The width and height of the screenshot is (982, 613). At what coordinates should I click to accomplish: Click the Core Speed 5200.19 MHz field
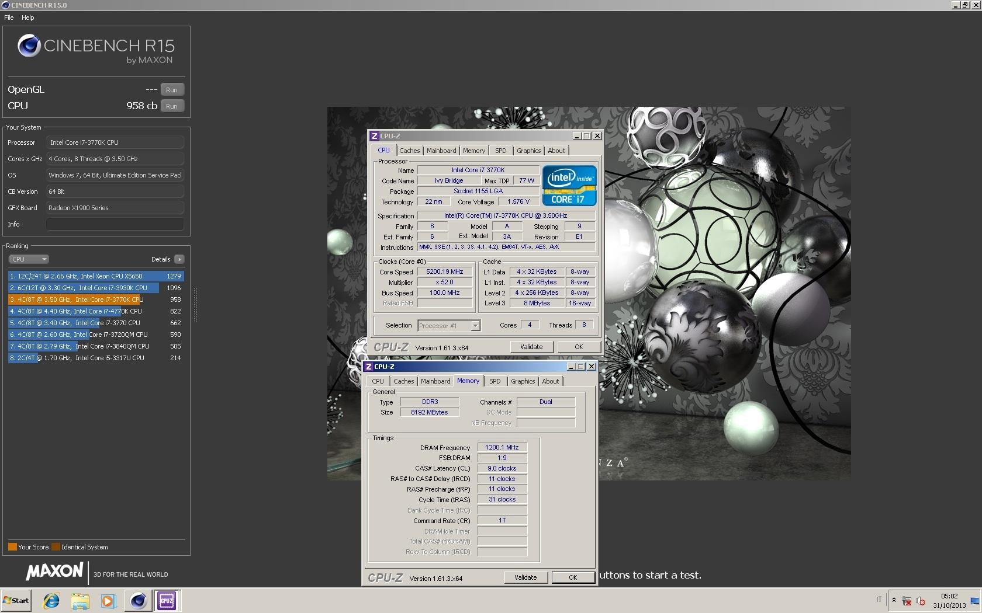pos(445,271)
